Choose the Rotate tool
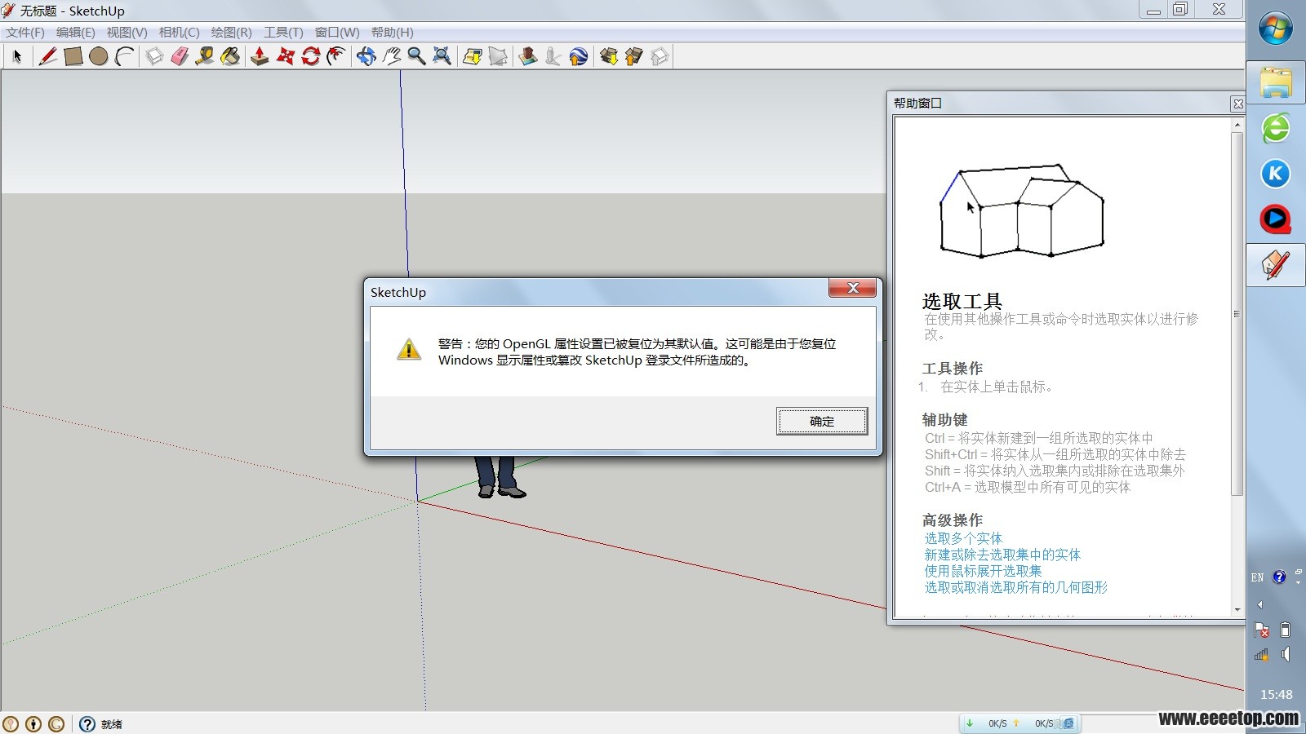 point(310,56)
